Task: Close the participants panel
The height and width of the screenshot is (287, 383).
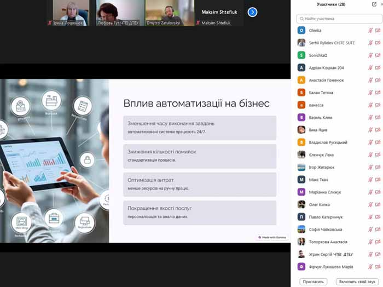Action: click(x=381, y=4)
